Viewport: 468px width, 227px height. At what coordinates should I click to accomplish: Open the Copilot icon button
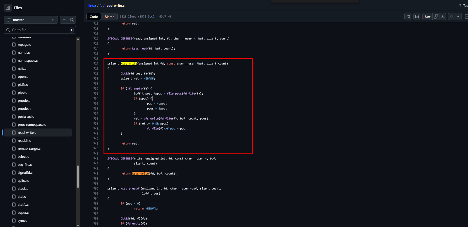click(417, 16)
